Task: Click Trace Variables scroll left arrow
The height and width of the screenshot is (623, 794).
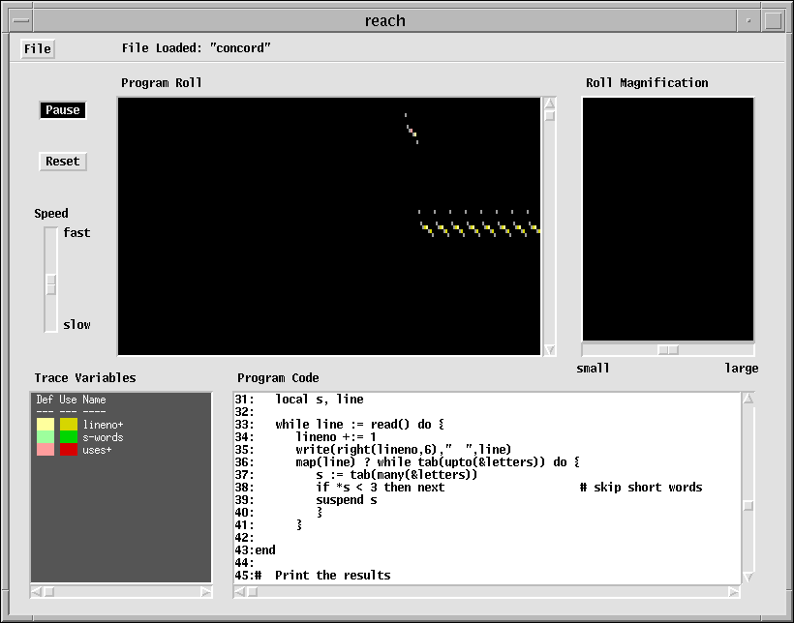Action: [x=37, y=591]
